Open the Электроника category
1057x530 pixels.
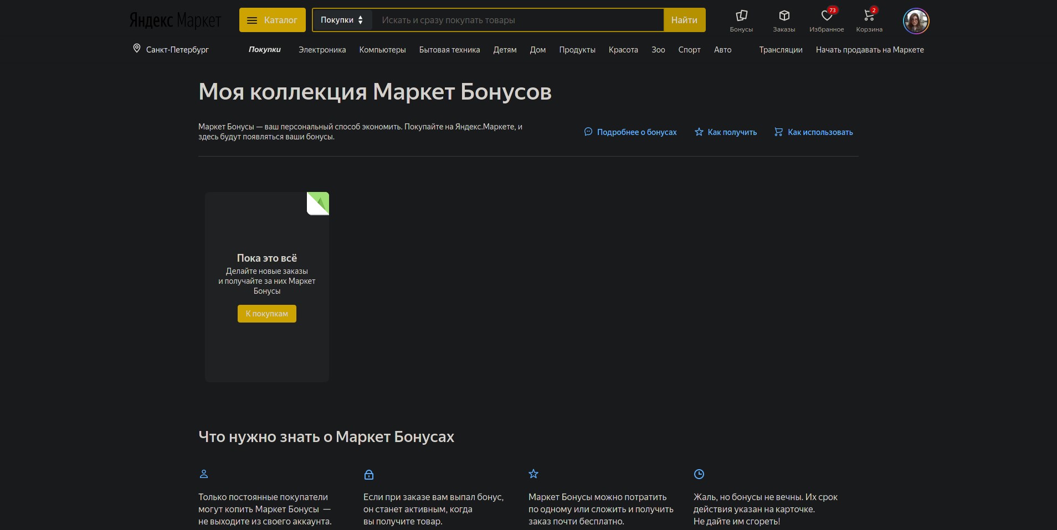[x=322, y=50]
